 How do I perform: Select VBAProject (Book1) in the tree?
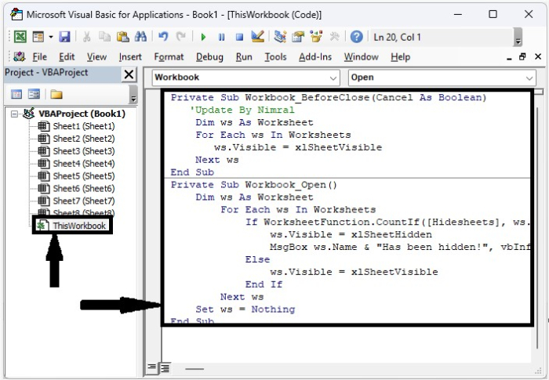pos(82,114)
